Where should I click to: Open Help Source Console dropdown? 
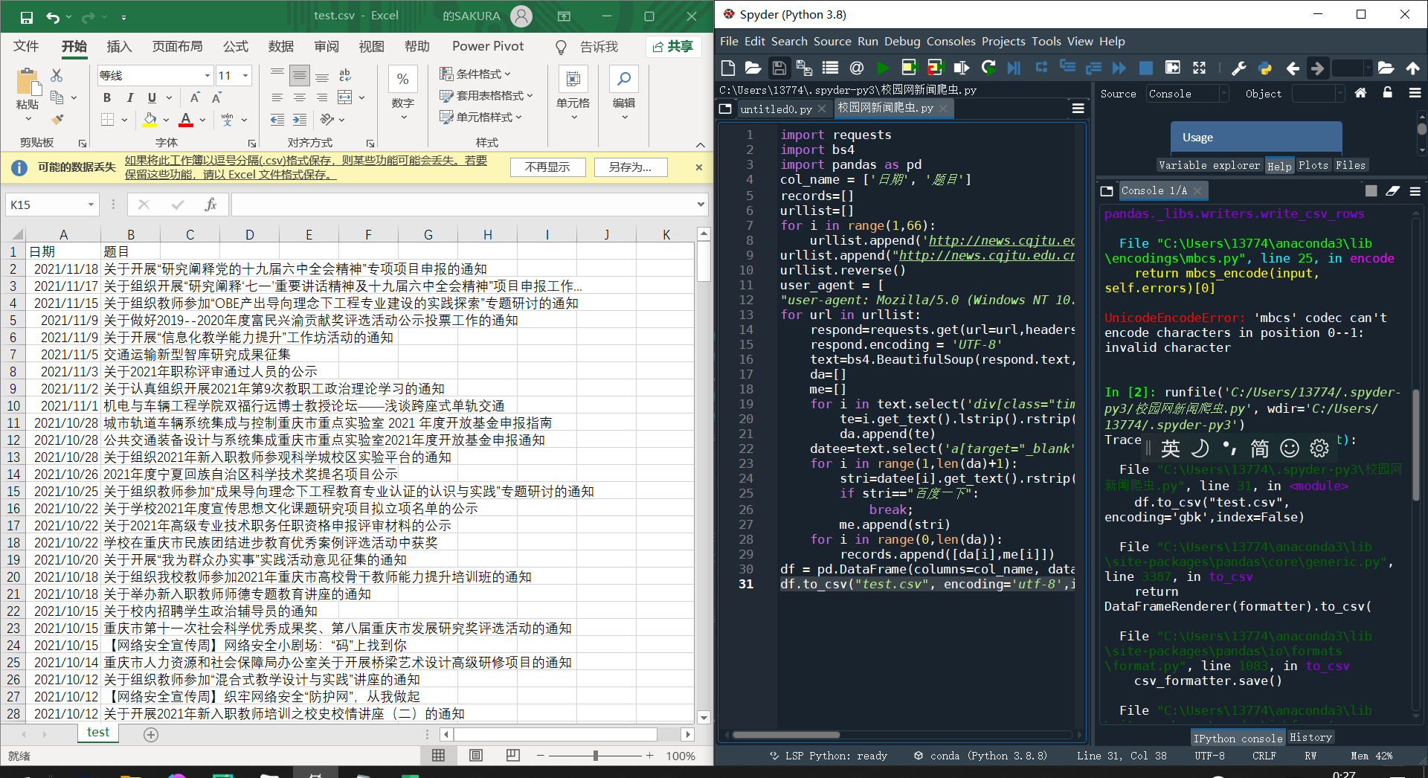pos(1187,94)
